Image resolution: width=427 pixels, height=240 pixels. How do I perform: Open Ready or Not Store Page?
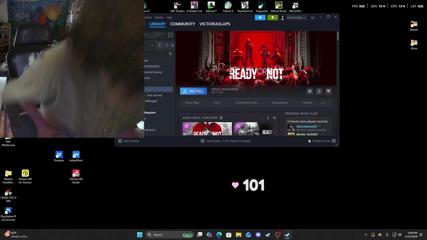192,103
